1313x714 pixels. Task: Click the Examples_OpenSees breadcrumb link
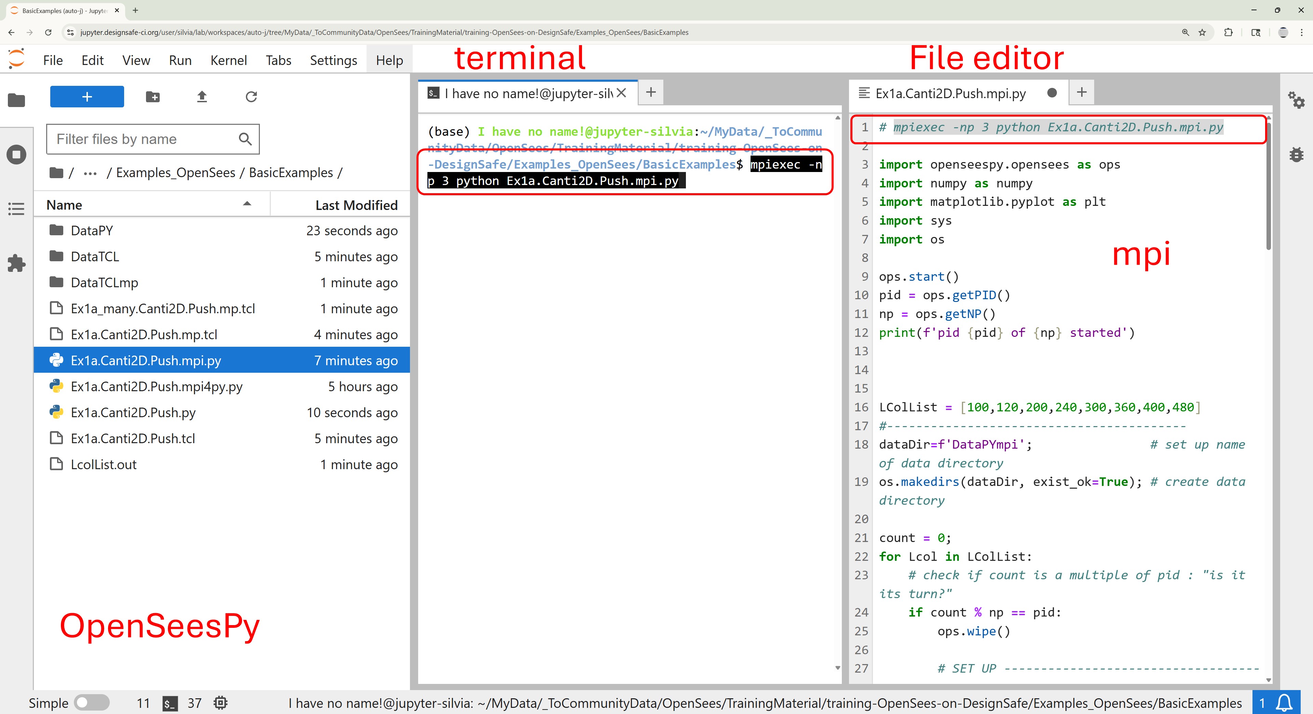pyautogui.click(x=175, y=173)
